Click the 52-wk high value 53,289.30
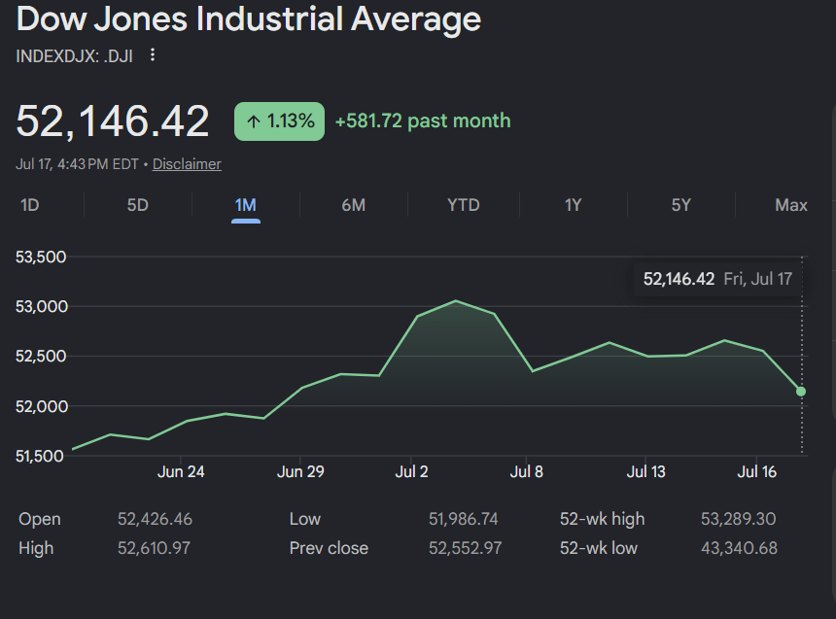This screenshot has height=619, width=836. pos(739,519)
